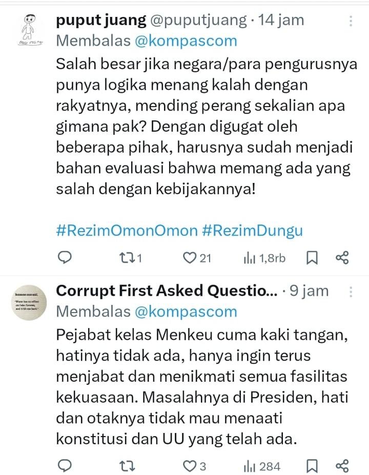Screen dimensions: 369x475
Task: Bookmark the Corrupt First Asked Questio tweet
Action: (x=312, y=466)
